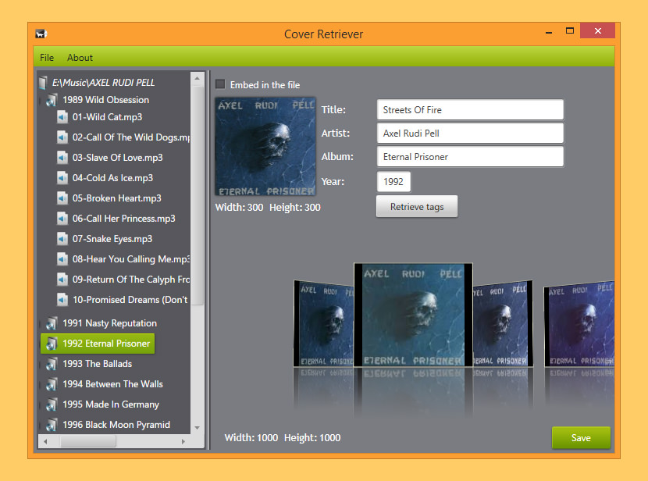648x481 pixels.
Task: Select the root E:\Music\AXEL RUDI PELL folder
Action: point(103,83)
